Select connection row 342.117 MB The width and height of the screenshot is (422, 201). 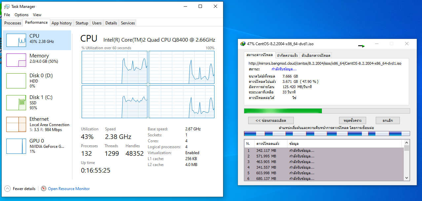pyautogui.click(x=324, y=151)
